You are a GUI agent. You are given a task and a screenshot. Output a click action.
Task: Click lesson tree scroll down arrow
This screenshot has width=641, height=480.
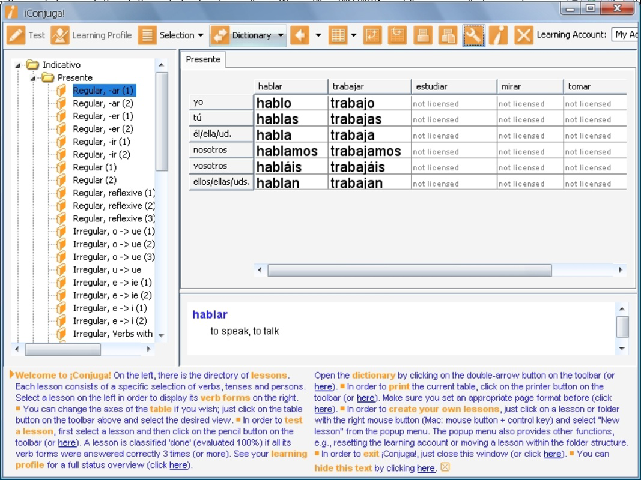(162, 335)
